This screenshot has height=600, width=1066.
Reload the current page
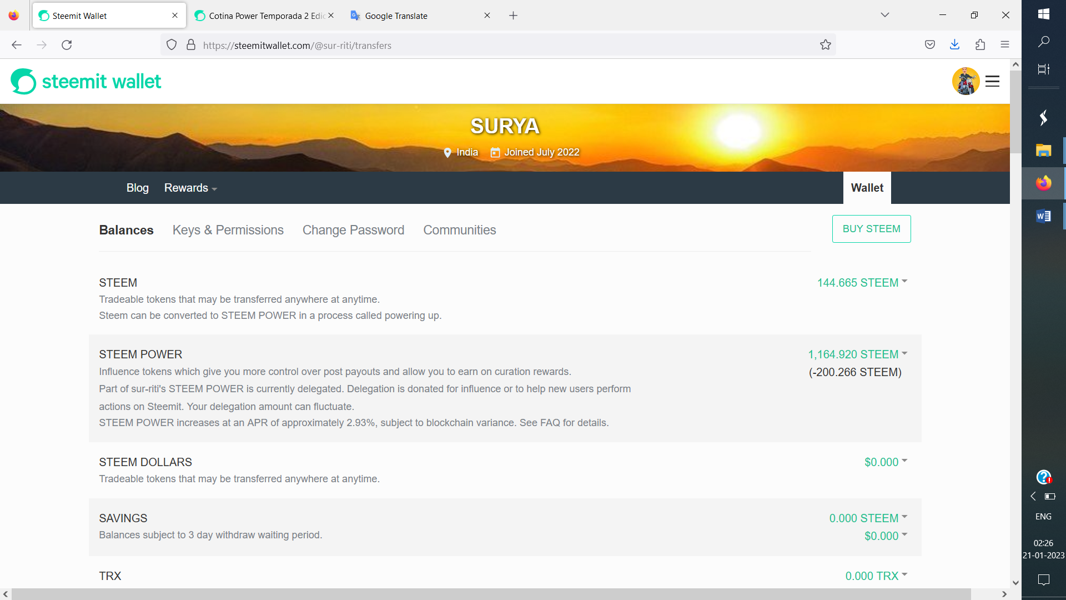pos(67,45)
